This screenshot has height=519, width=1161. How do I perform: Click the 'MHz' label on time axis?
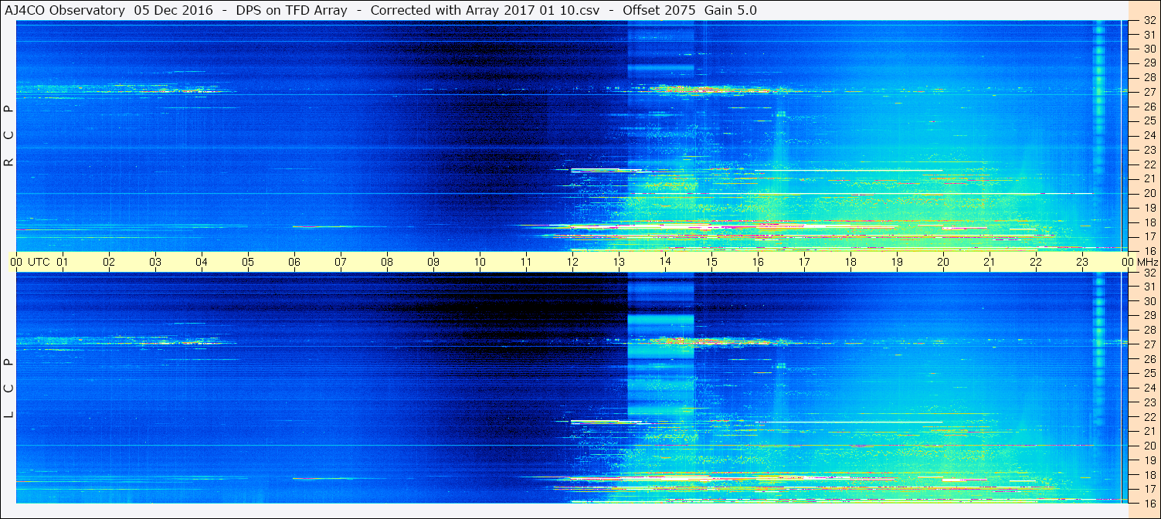pos(1147,262)
